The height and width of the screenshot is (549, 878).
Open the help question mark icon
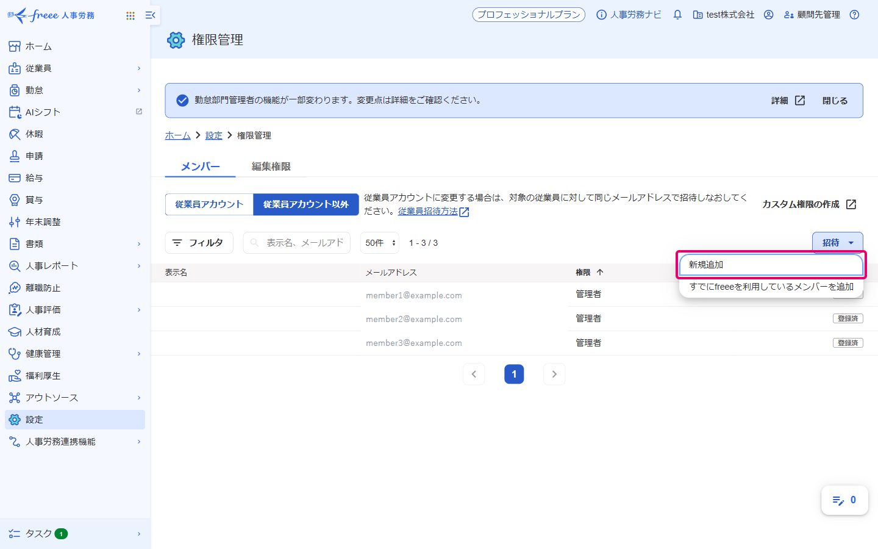click(x=855, y=15)
